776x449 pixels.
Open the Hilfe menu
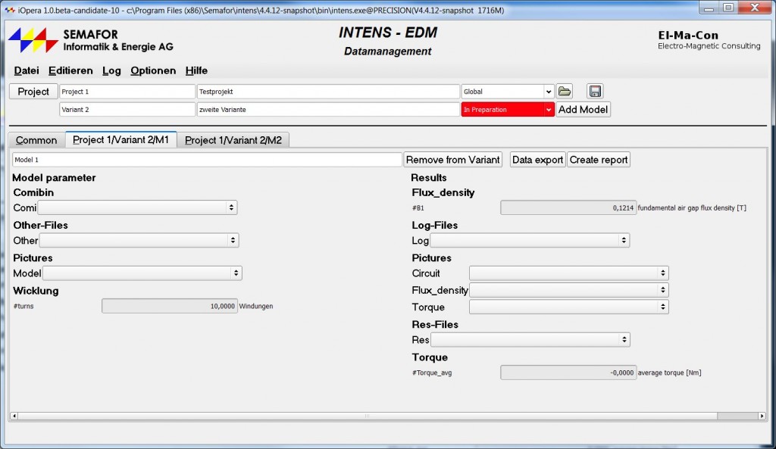(x=196, y=70)
